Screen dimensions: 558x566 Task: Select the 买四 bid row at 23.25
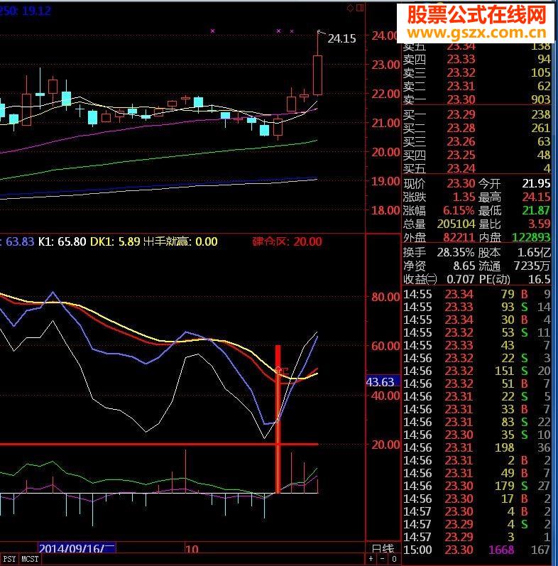click(477, 155)
